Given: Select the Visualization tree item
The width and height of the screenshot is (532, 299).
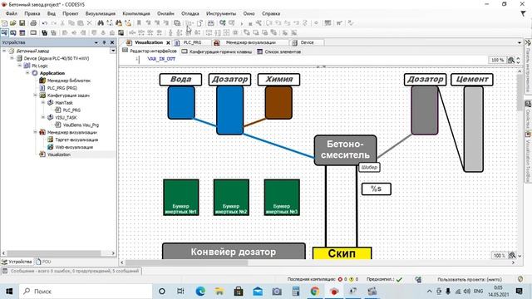Looking at the screenshot, I should pos(59,154).
